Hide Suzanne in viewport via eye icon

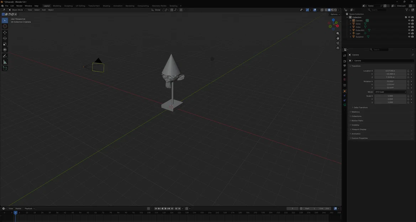click(409, 37)
